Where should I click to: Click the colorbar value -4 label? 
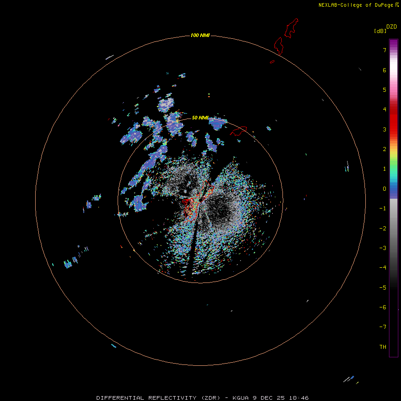click(383, 267)
